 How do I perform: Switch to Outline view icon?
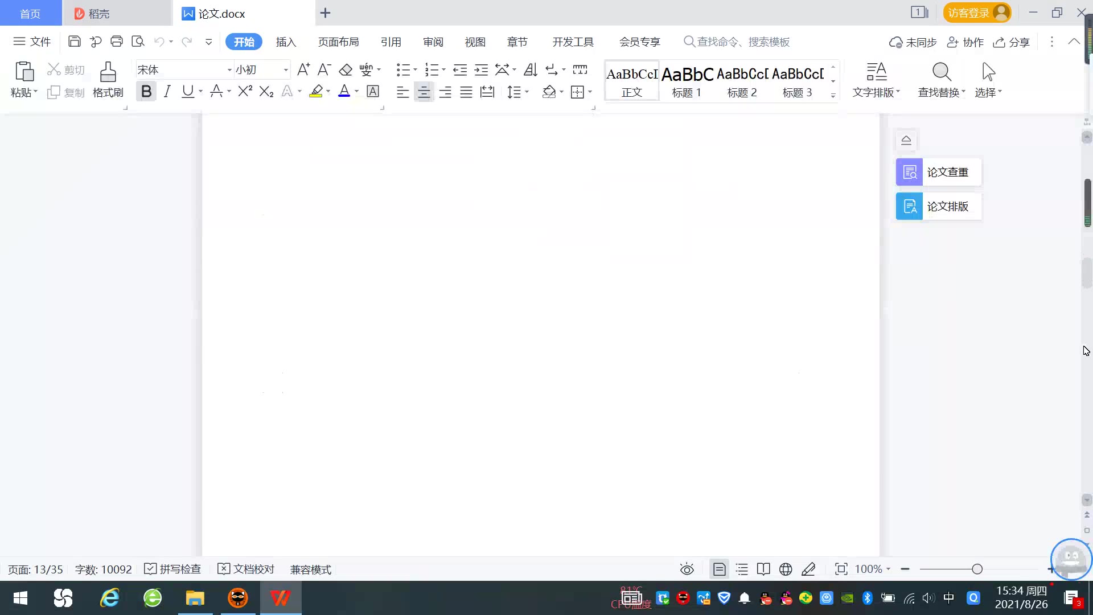[742, 569]
